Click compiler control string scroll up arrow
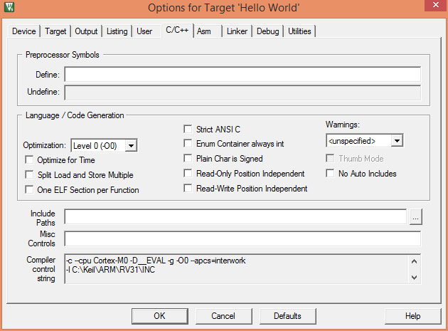The height and width of the screenshot is (331, 448). pos(415,261)
